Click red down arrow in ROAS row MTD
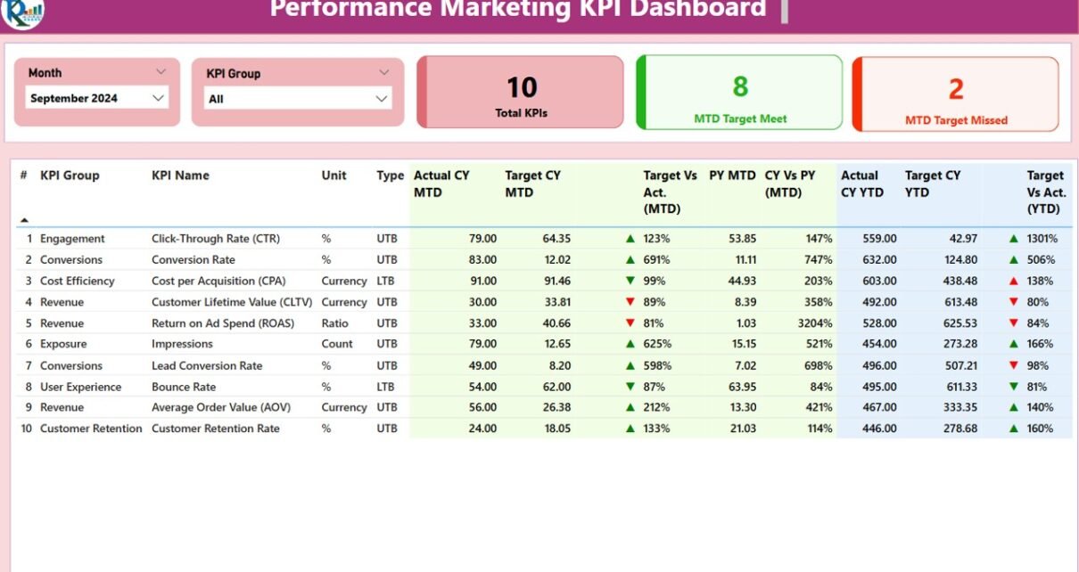Image resolution: width=1079 pixels, height=572 pixels. 630,323
